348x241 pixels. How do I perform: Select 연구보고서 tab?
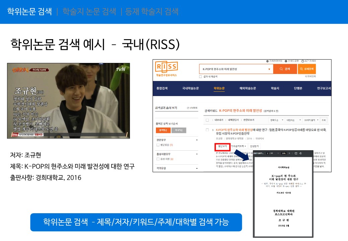coord(324,88)
